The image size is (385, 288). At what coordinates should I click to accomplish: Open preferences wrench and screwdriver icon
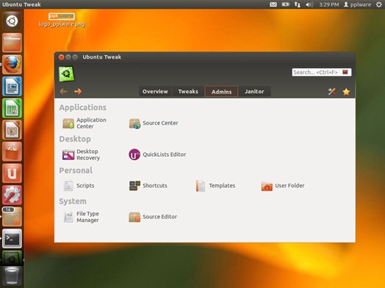click(331, 92)
